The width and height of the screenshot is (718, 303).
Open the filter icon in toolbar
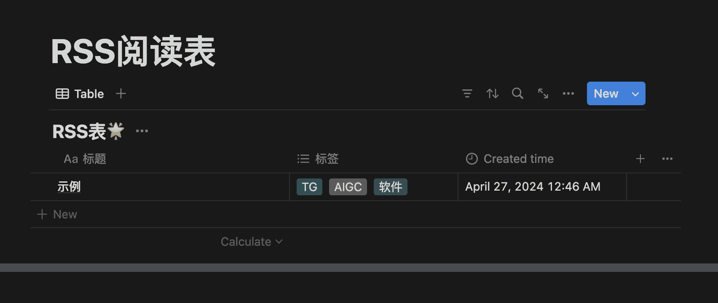[x=467, y=93]
